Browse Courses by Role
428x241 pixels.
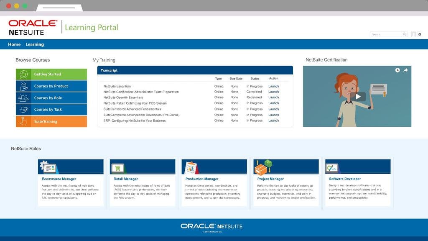pos(51,98)
